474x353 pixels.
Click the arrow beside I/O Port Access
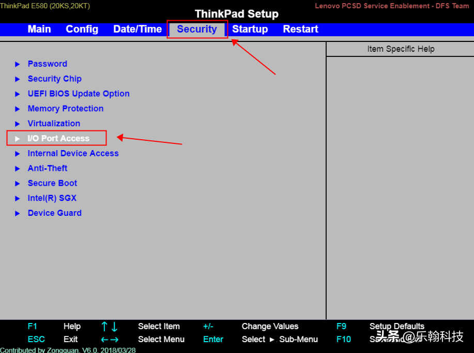17,139
